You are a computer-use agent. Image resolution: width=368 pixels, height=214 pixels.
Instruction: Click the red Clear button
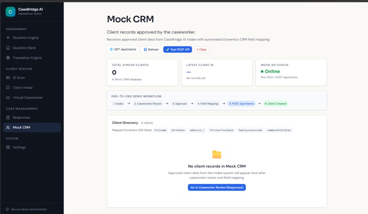pyautogui.click(x=202, y=50)
